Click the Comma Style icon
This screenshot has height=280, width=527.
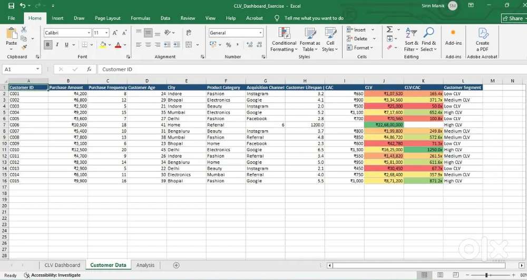click(238, 45)
